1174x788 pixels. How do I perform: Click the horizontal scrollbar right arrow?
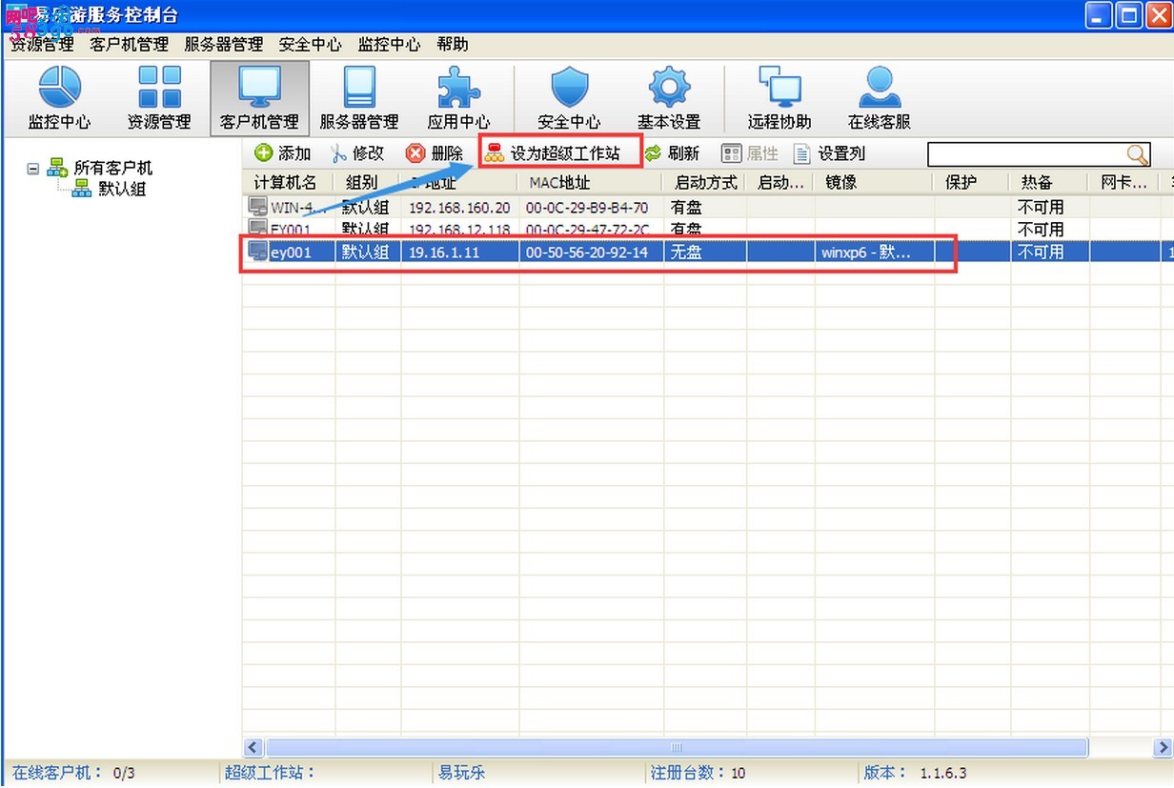tap(1164, 747)
